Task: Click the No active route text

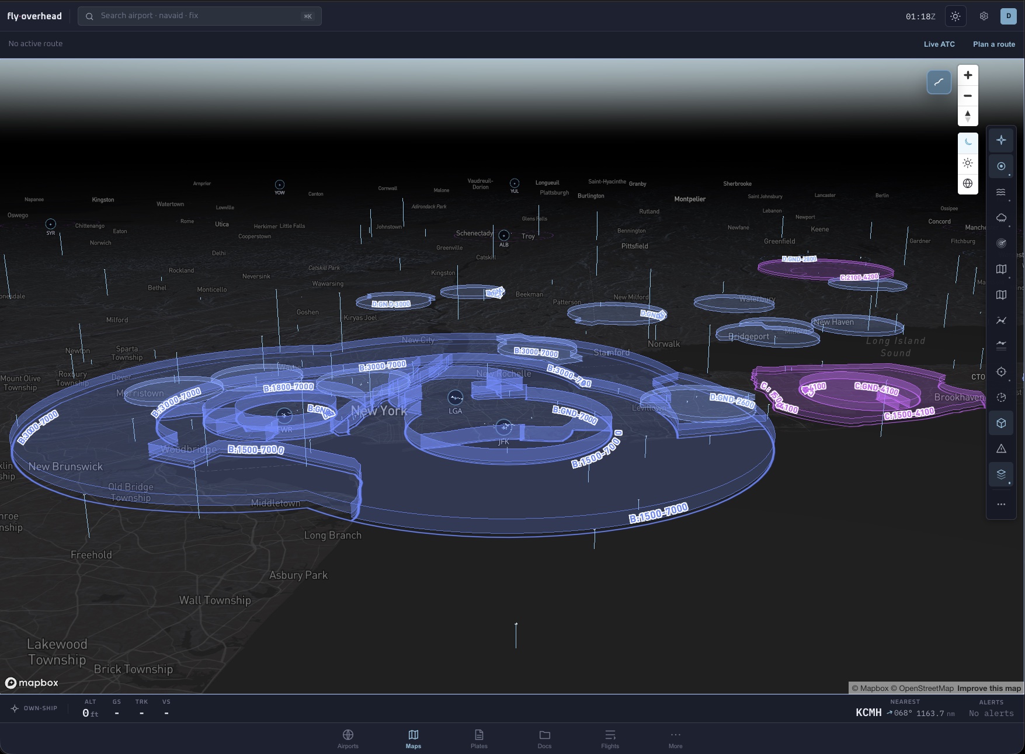Action: coord(36,44)
